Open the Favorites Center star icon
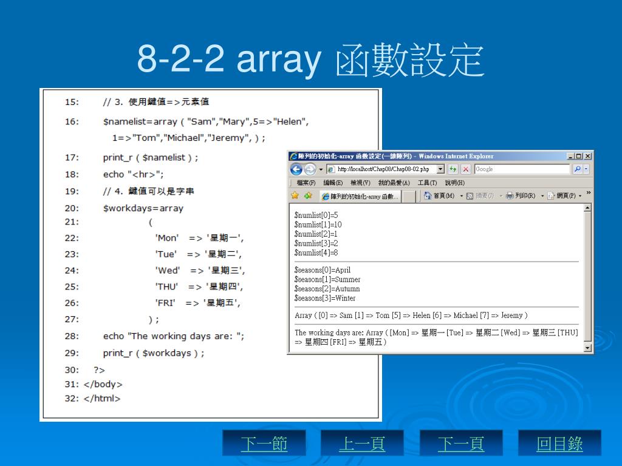Image resolution: width=622 pixels, height=466 pixels. (x=295, y=195)
